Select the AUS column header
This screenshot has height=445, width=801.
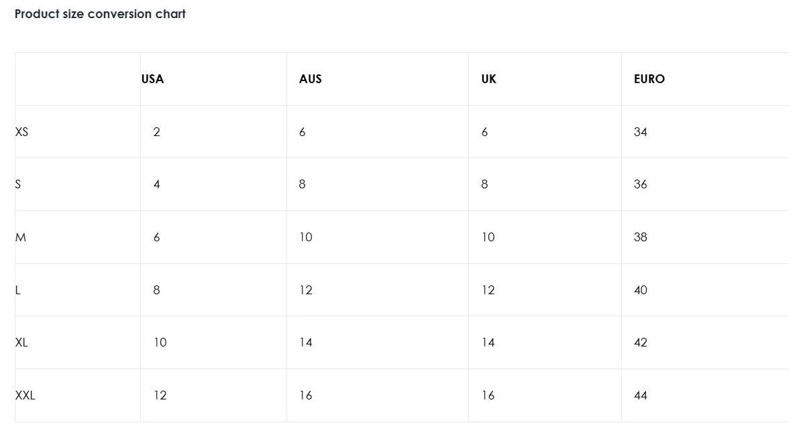click(311, 79)
